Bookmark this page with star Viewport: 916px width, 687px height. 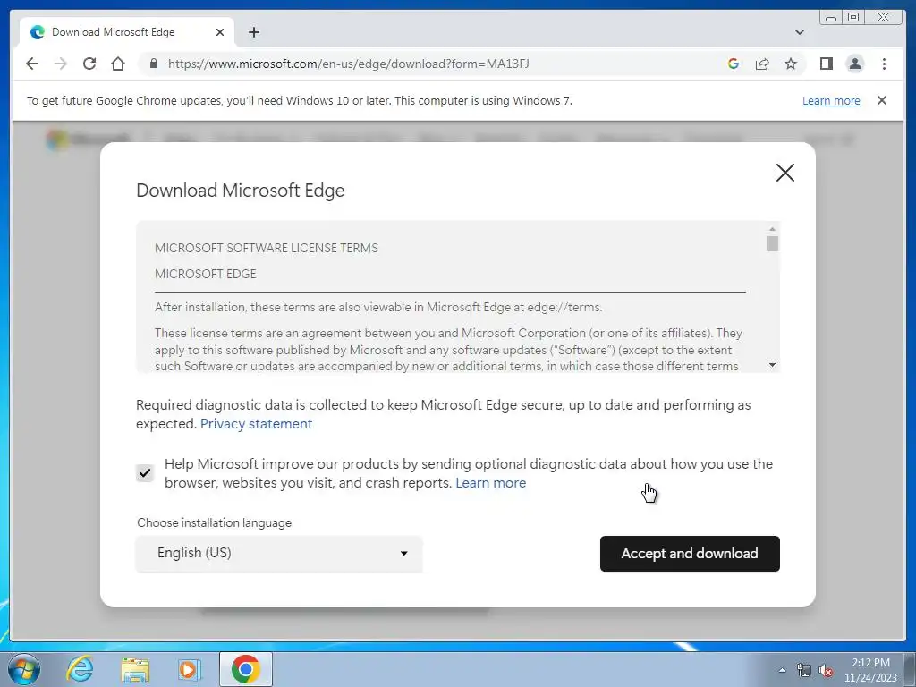tap(791, 64)
